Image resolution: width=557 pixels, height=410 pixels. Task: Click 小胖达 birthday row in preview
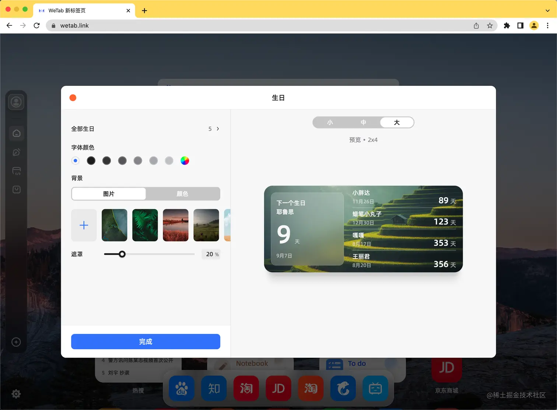[404, 197]
